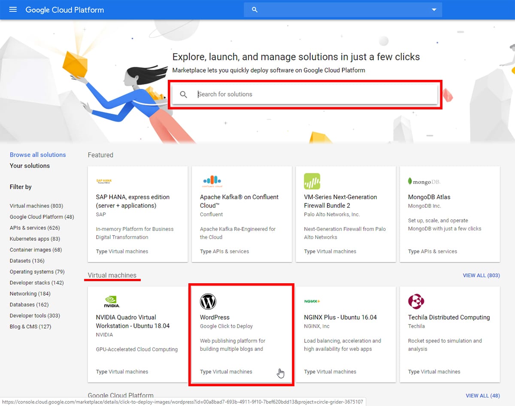This screenshot has height=406, width=515.
Task: Click the Confluent Cloud logo icon
Action: coord(212,181)
